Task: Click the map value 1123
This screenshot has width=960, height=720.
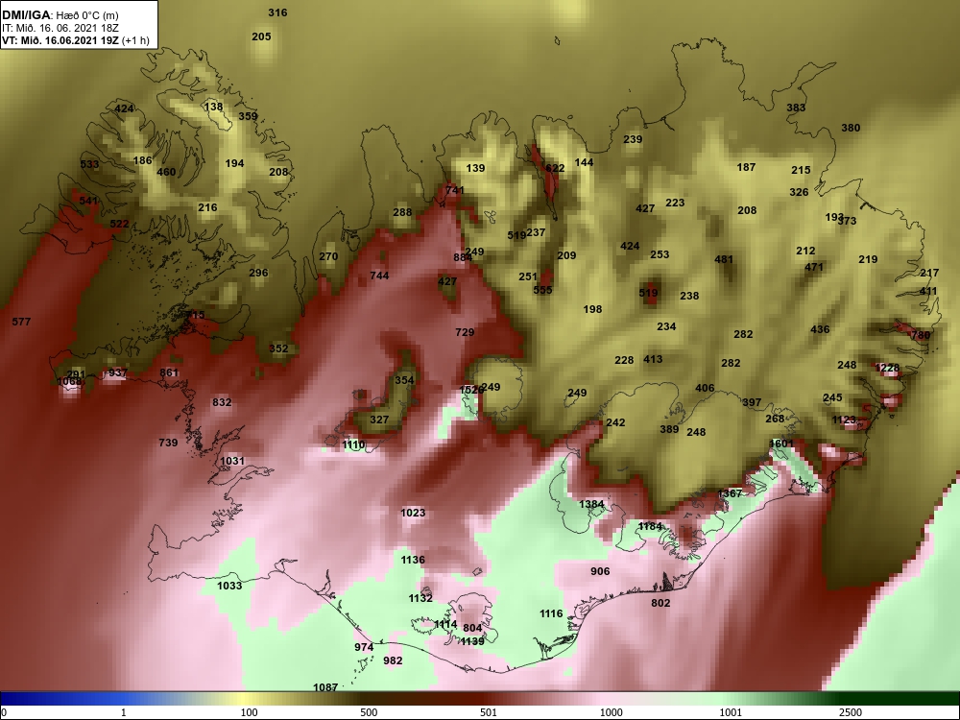Action: [844, 420]
